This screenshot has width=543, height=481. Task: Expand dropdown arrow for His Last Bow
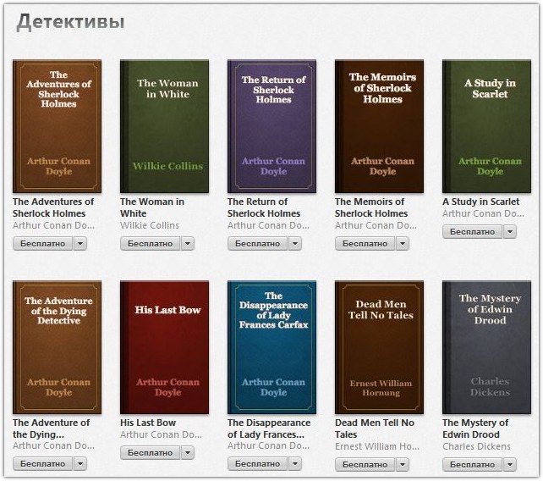[x=188, y=452]
